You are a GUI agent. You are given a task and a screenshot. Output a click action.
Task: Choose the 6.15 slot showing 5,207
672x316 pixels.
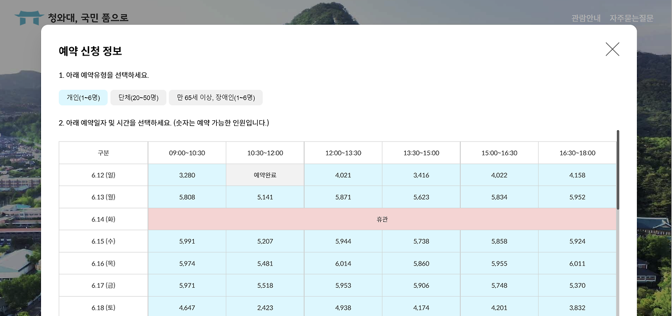tap(265, 241)
